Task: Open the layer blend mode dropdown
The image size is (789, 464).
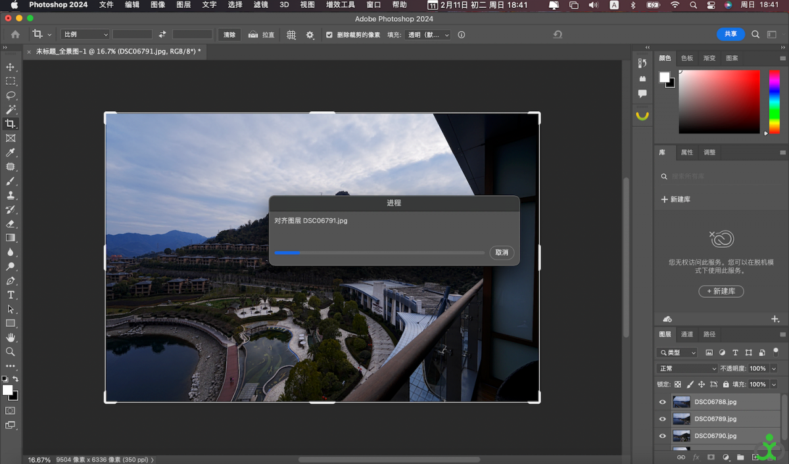Action: click(x=688, y=369)
